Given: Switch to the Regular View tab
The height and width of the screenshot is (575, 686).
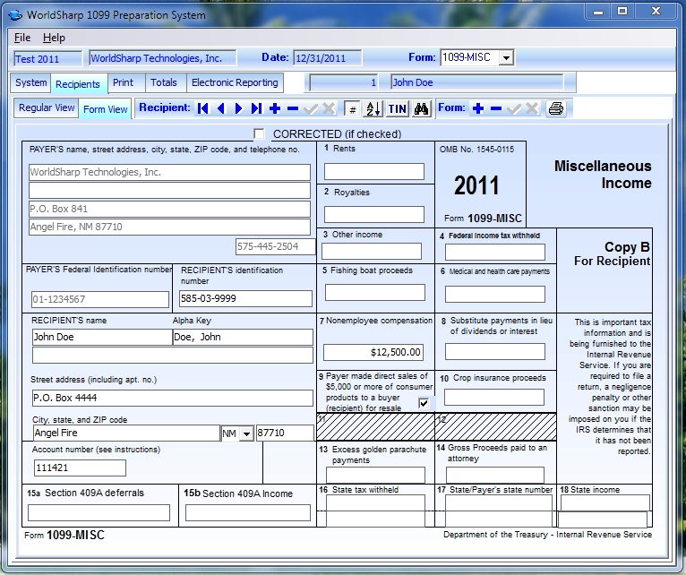Looking at the screenshot, I should [x=47, y=107].
